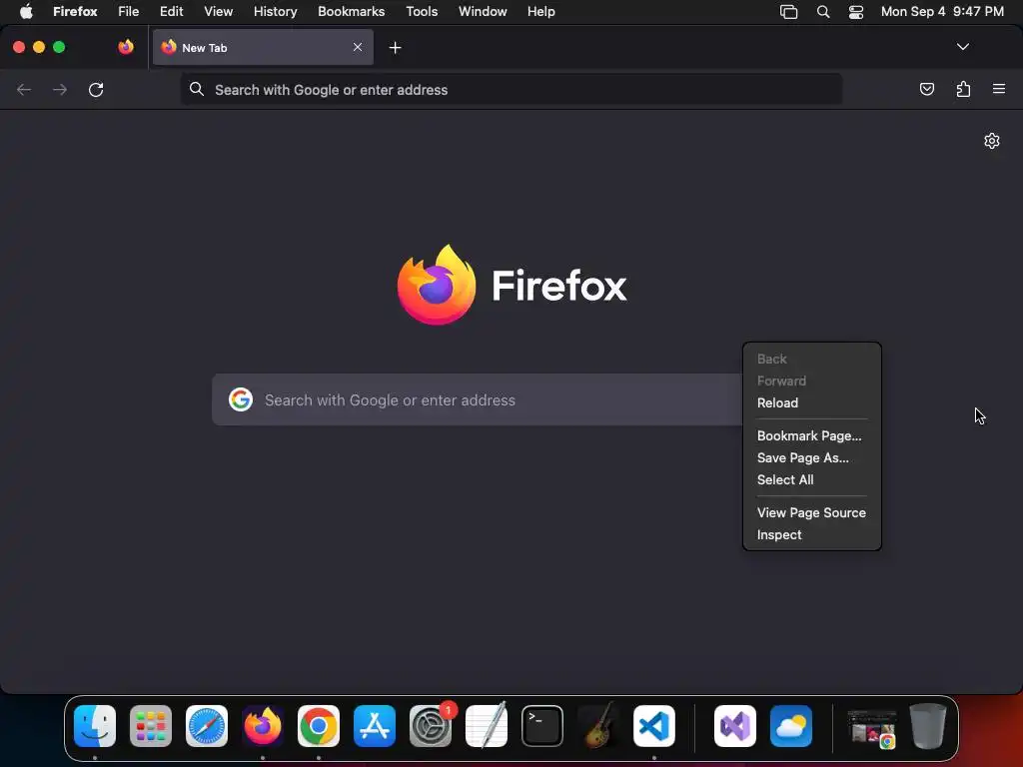Open a new tab with plus button
This screenshot has height=767, width=1023.
(x=395, y=48)
